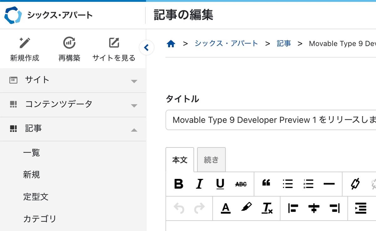This screenshot has height=231, width=376.
Task: Open the カテゴリ menu item
Action: click(x=40, y=219)
